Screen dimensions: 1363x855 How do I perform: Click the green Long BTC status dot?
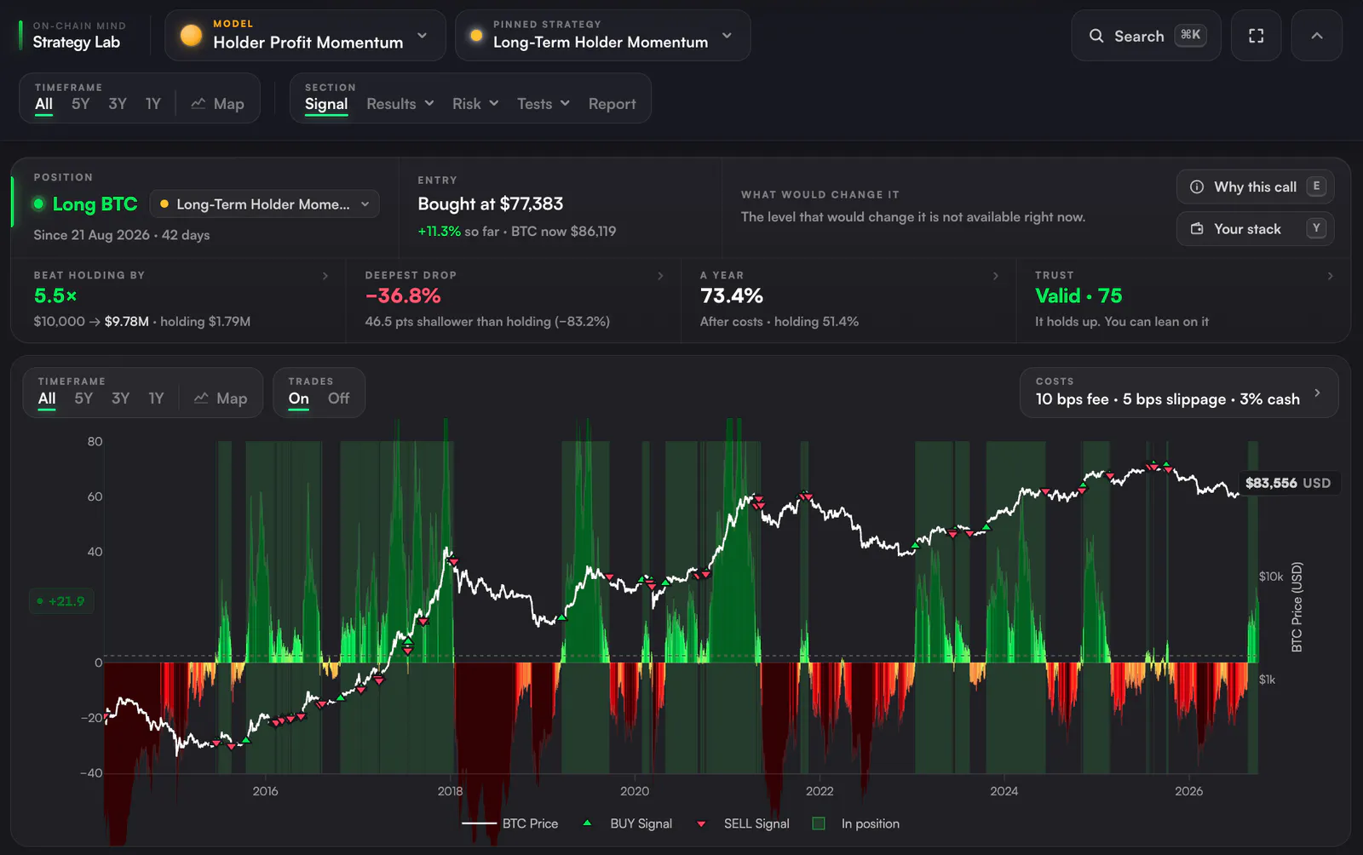pos(38,204)
